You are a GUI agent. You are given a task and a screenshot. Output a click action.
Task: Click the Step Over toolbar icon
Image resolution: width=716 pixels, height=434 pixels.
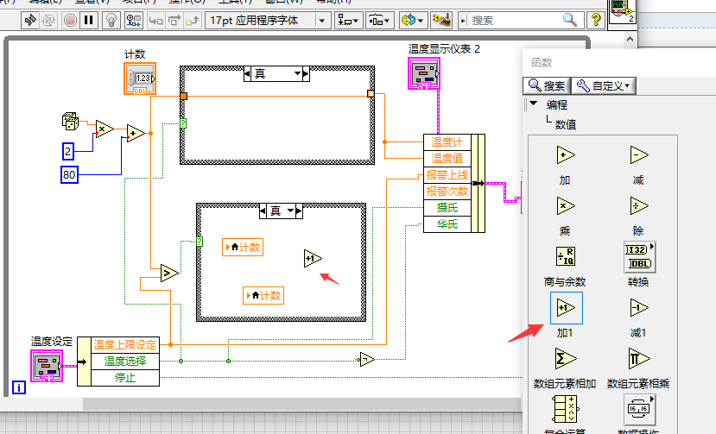(174, 20)
